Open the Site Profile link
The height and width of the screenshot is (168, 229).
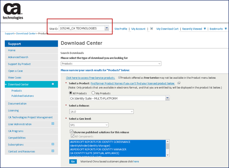pyautogui.click(x=121, y=29)
